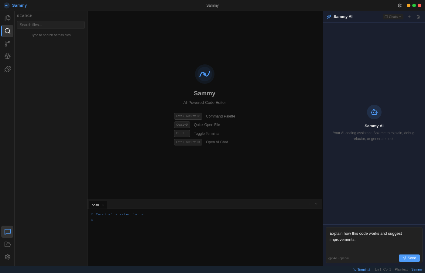Open the gpt-4o model selector
Screen dimensions: 425x273
(x=338, y=258)
